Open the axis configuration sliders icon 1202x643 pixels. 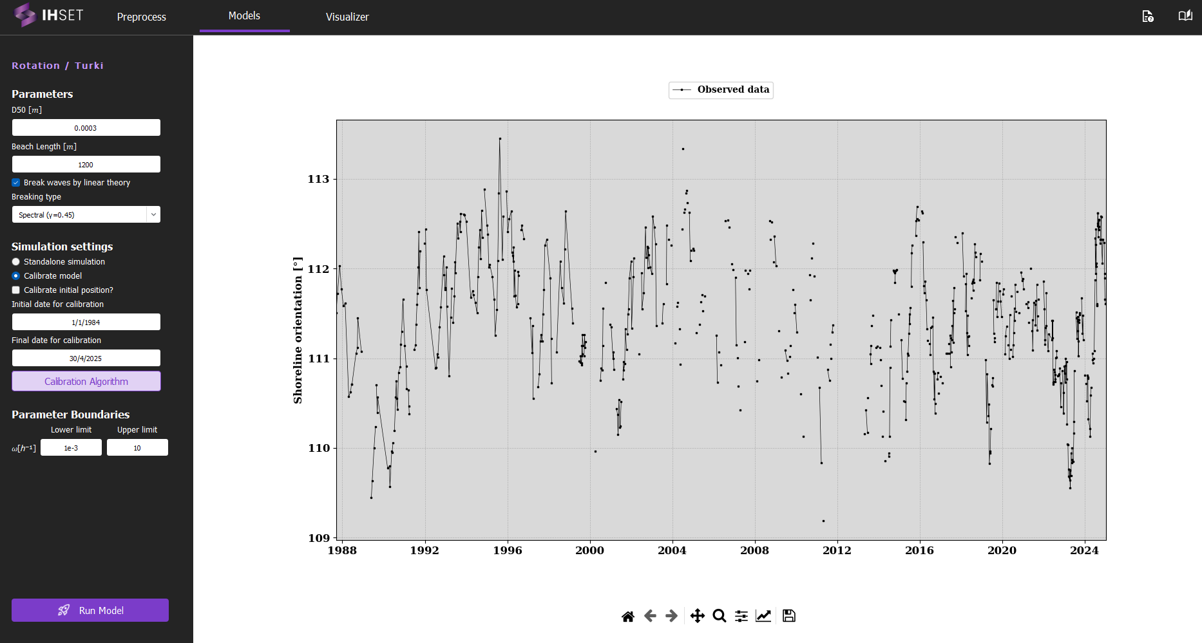point(741,616)
